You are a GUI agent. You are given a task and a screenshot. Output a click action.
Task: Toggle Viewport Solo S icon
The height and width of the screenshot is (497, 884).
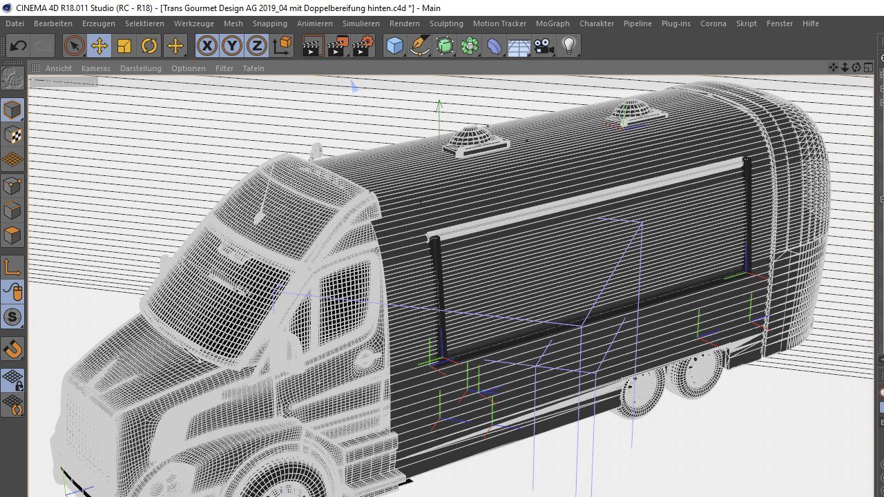(x=12, y=317)
